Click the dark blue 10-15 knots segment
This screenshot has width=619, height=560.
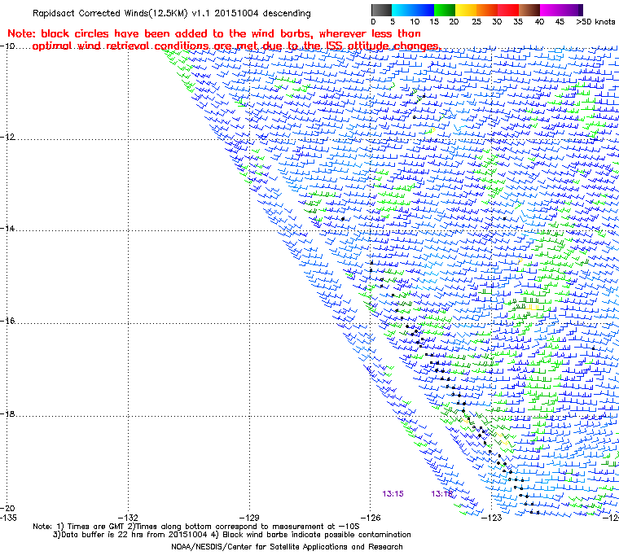[x=424, y=10]
